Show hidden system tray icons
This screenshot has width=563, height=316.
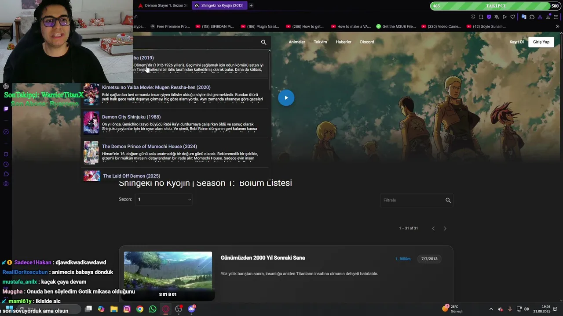tap(491, 309)
